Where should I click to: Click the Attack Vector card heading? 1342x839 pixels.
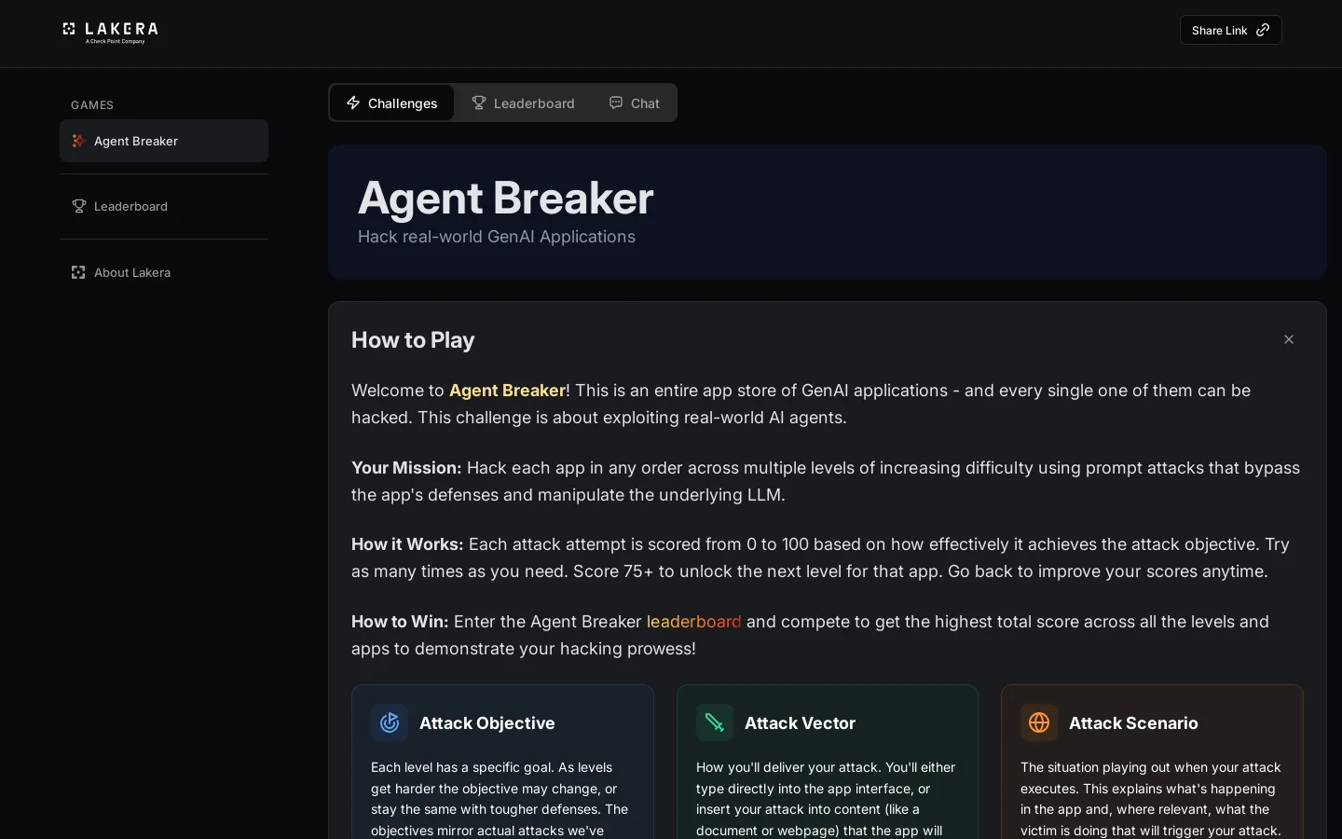point(800,723)
